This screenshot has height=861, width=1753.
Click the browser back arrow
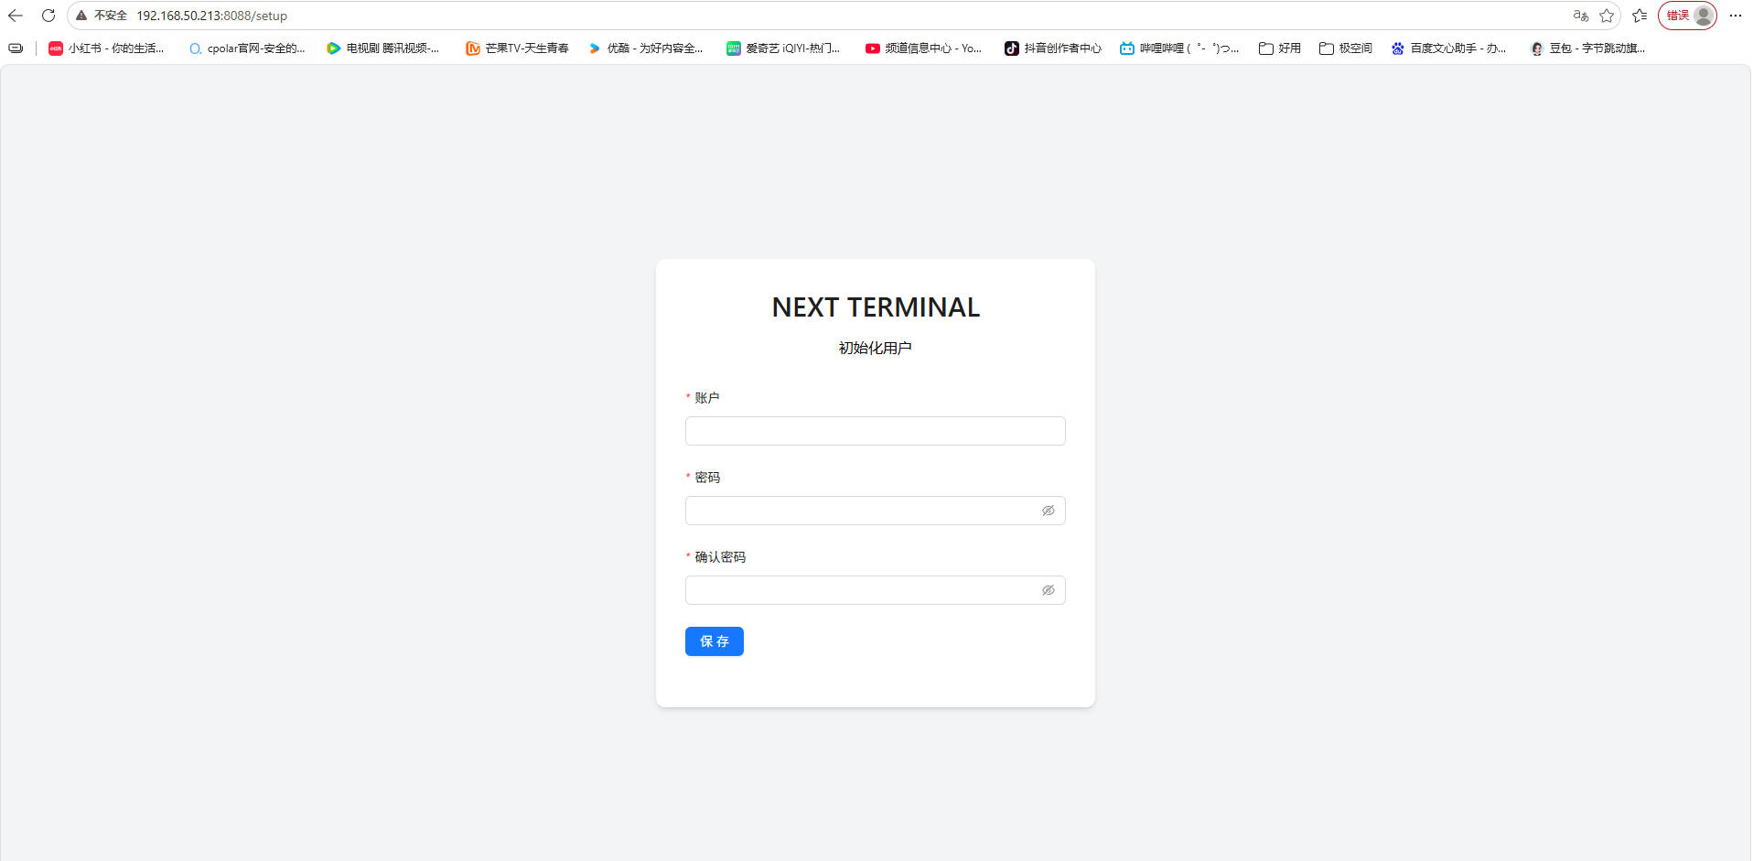(16, 16)
